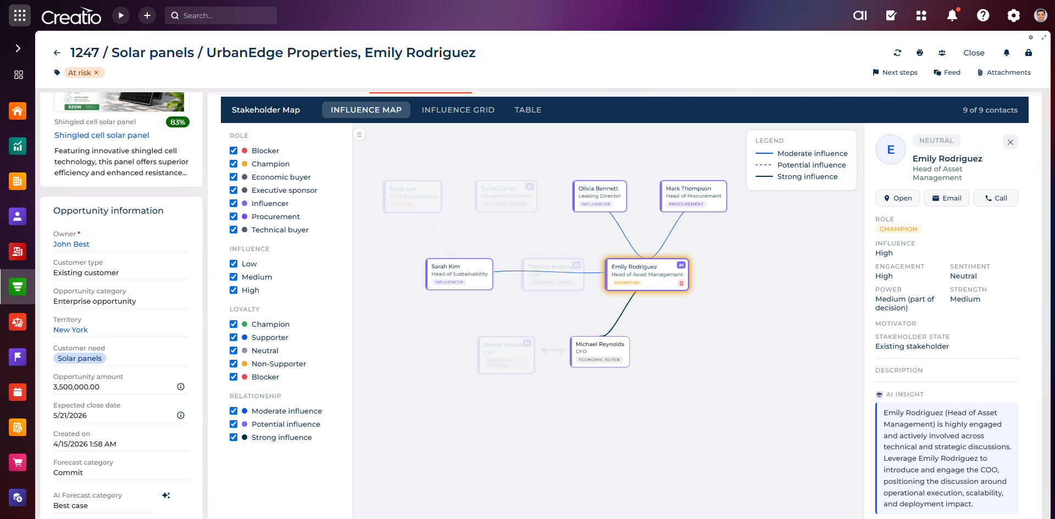Open the Opportunity amount info icon
The height and width of the screenshot is (519, 1055).
[x=181, y=387]
